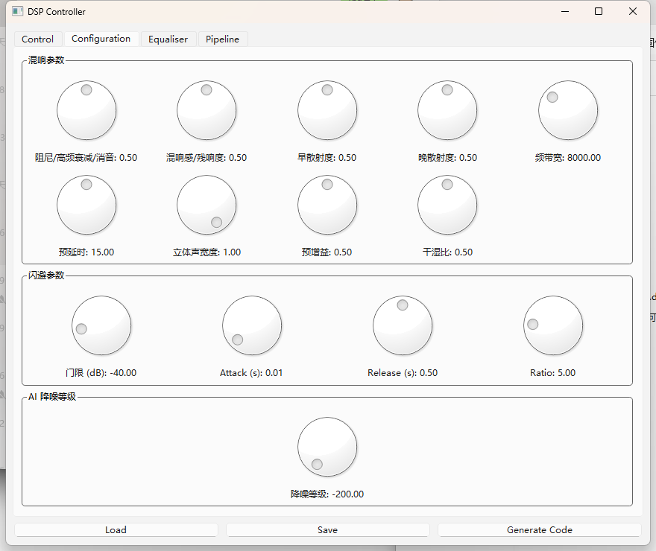
Task: Click the 门限 (dB) threshold knob
Action: pyautogui.click(x=101, y=325)
